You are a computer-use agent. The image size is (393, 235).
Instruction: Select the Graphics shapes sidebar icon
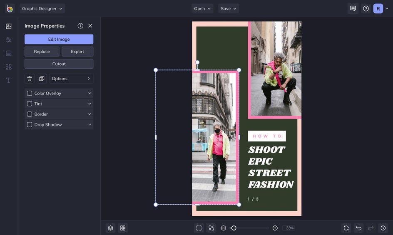click(8, 67)
